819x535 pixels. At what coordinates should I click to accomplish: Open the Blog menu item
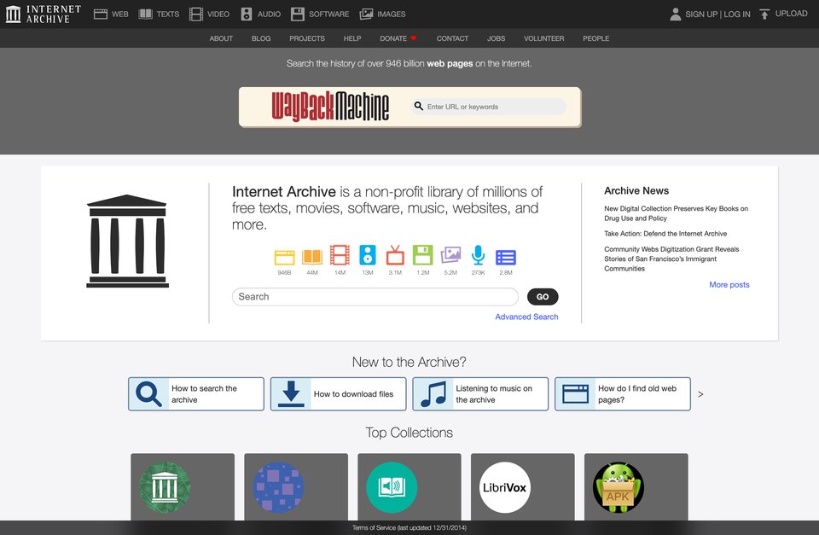(x=261, y=38)
